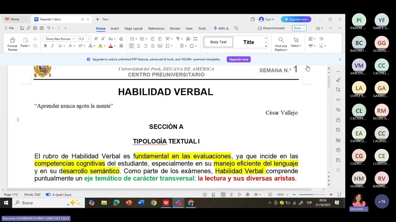Click the purple Upgrade now banner button
The width and height of the screenshot is (396, 222).
coord(239,59)
